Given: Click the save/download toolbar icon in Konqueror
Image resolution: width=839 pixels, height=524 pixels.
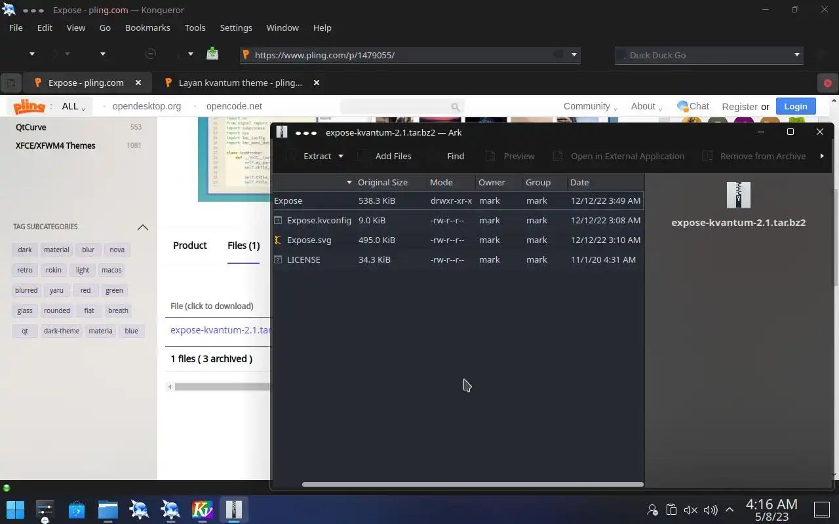Looking at the screenshot, I should pyautogui.click(x=212, y=54).
